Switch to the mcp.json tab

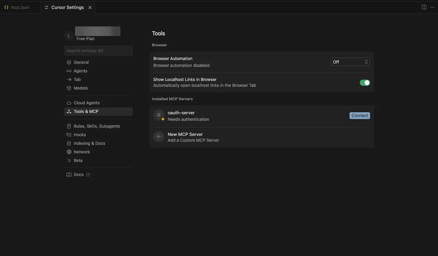click(20, 7)
